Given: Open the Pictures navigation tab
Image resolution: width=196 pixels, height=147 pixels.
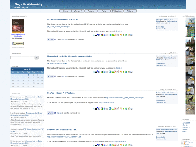Looking at the screenshot, I should 130,11.
